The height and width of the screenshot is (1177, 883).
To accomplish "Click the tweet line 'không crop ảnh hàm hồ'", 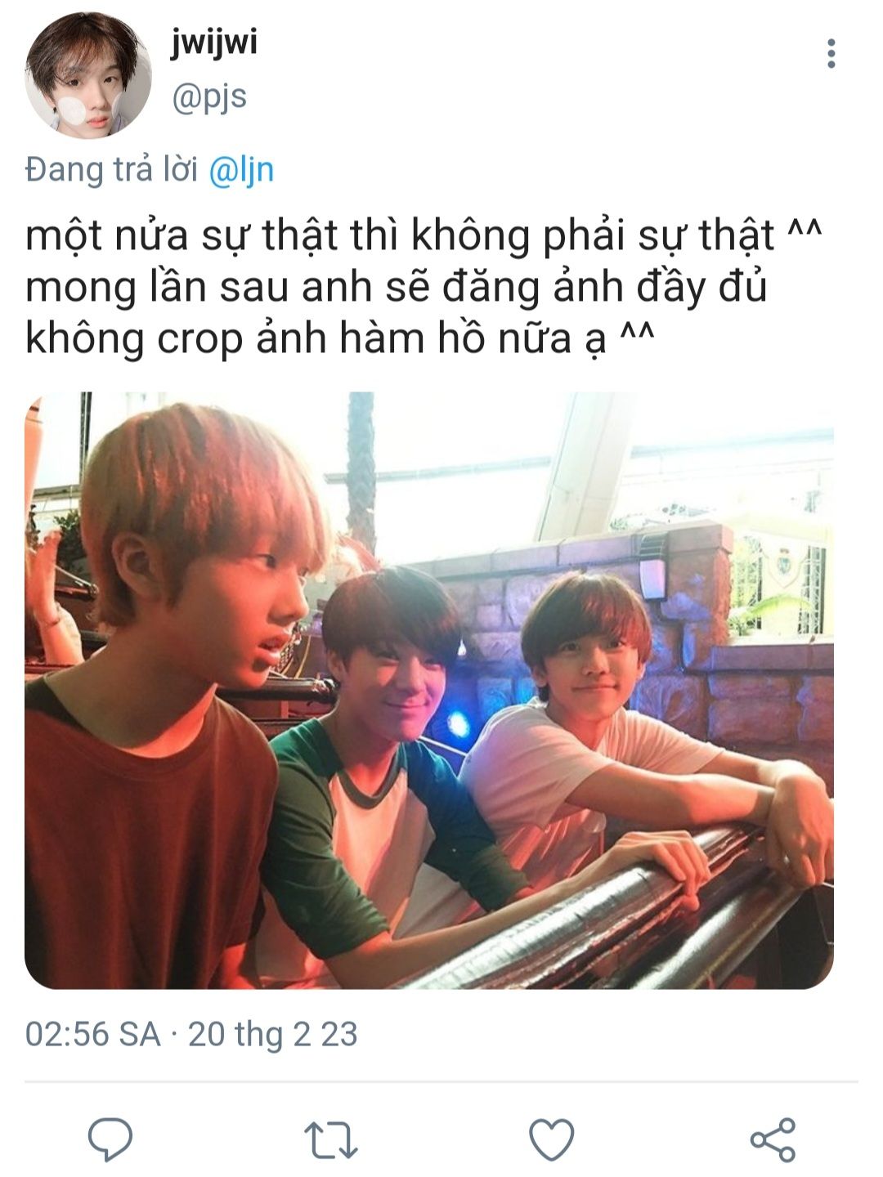I will [340, 338].
